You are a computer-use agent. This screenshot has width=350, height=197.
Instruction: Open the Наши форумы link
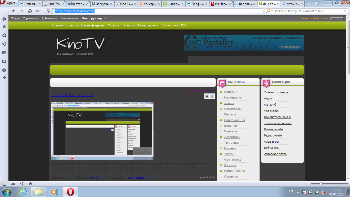(x=93, y=25)
